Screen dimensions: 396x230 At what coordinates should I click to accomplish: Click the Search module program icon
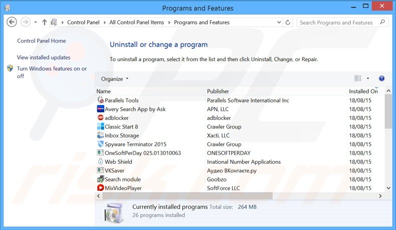(101, 179)
